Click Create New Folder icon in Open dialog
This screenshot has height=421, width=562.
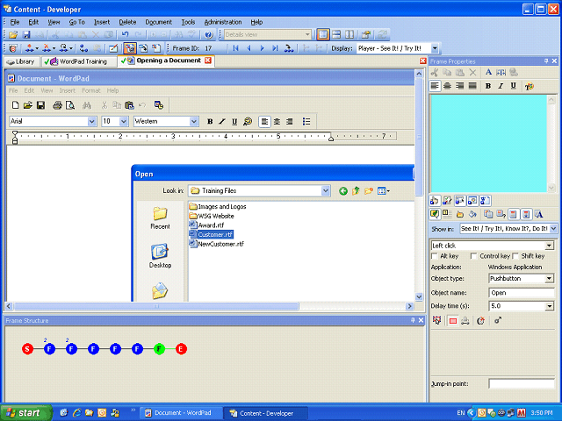click(369, 191)
